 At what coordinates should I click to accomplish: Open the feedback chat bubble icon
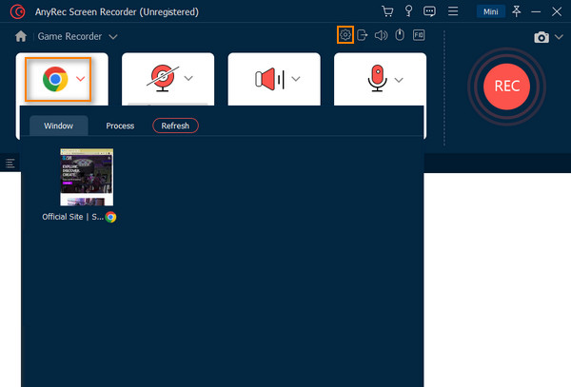pyautogui.click(x=430, y=11)
